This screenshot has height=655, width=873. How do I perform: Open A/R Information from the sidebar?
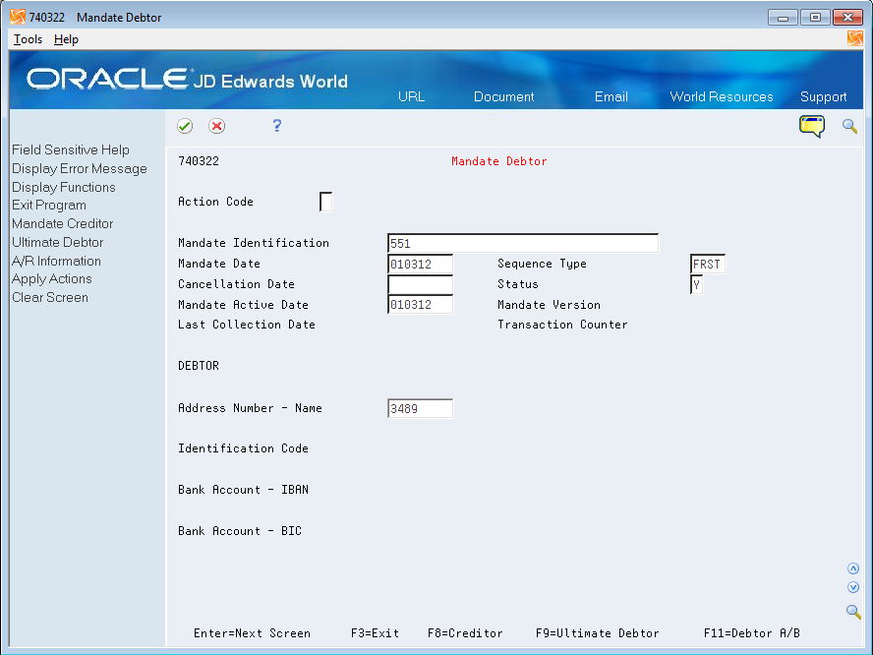[x=56, y=261]
